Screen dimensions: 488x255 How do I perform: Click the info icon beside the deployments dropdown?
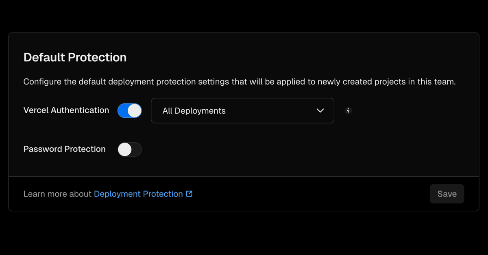(348, 110)
